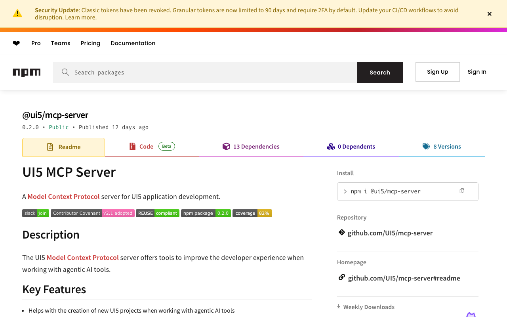Image resolution: width=507 pixels, height=317 pixels.
Task: Open the 13 Dependencies tab
Action: click(x=251, y=147)
